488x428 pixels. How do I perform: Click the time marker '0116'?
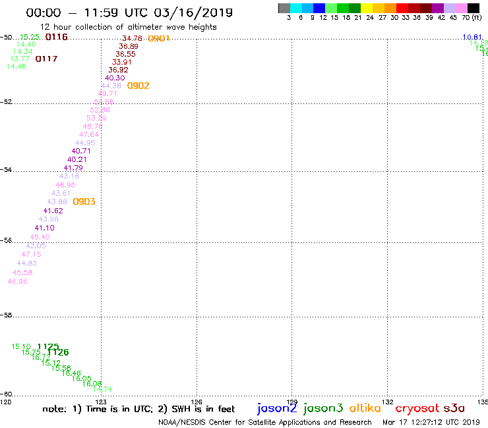[56, 37]
